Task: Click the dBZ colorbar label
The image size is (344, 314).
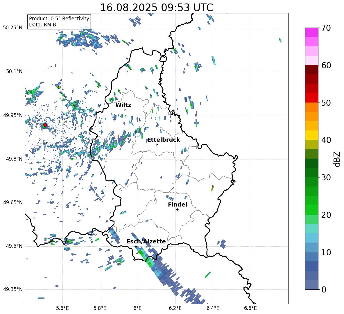Action: click(x=337, y=159)
